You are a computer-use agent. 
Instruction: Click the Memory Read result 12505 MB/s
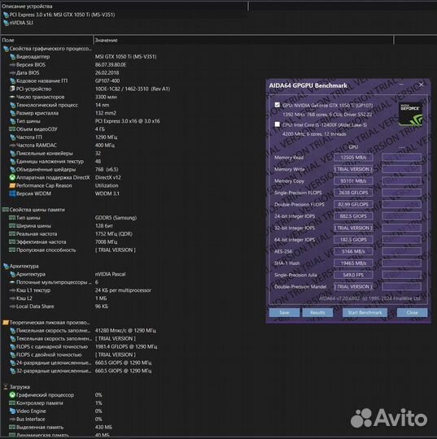pyautogui.click(x=353, y=158)
